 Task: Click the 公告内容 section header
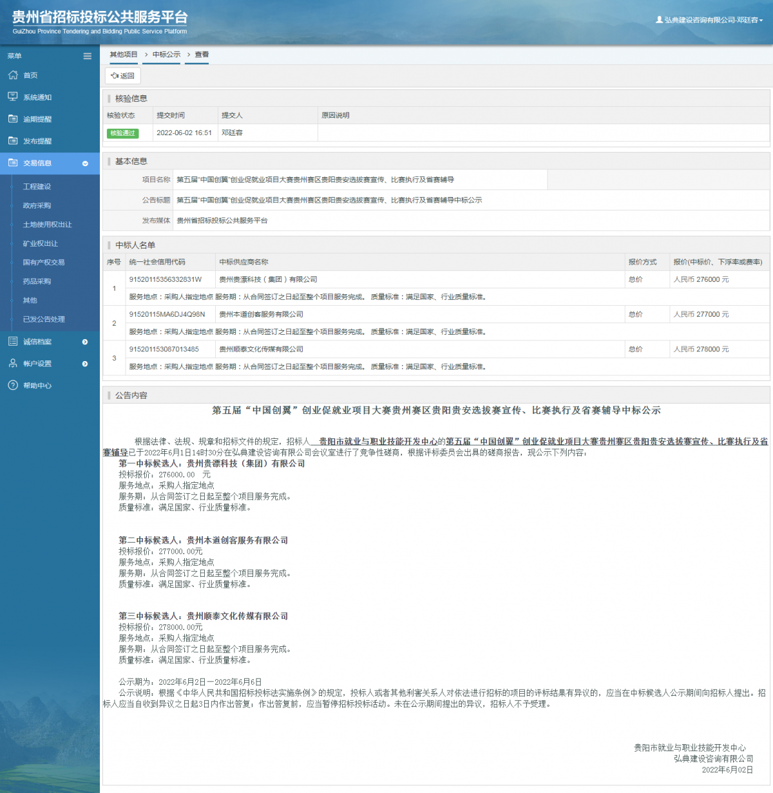point(131,395)
